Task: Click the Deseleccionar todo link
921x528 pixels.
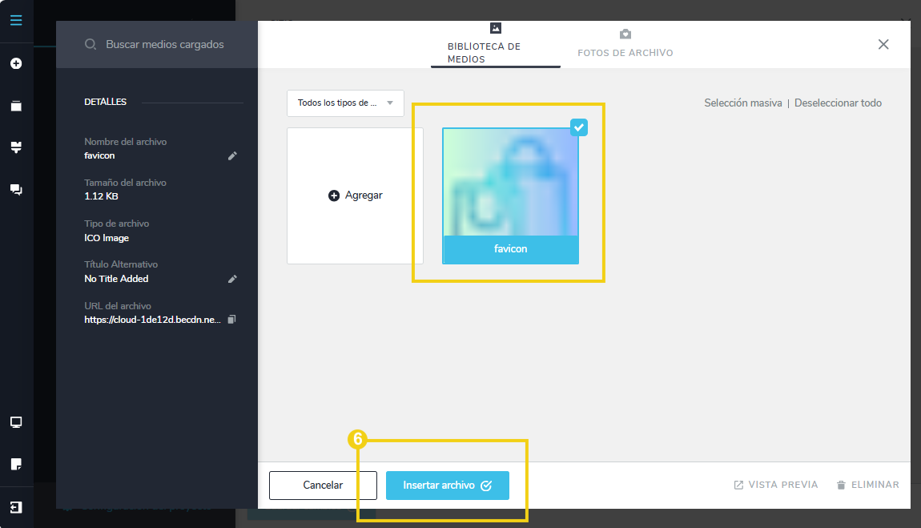Action: click(838, 103)
